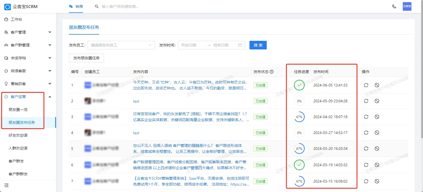Click cancel icon for the 2024-06-05 12:41:33 task

click(x=377, y=85)
